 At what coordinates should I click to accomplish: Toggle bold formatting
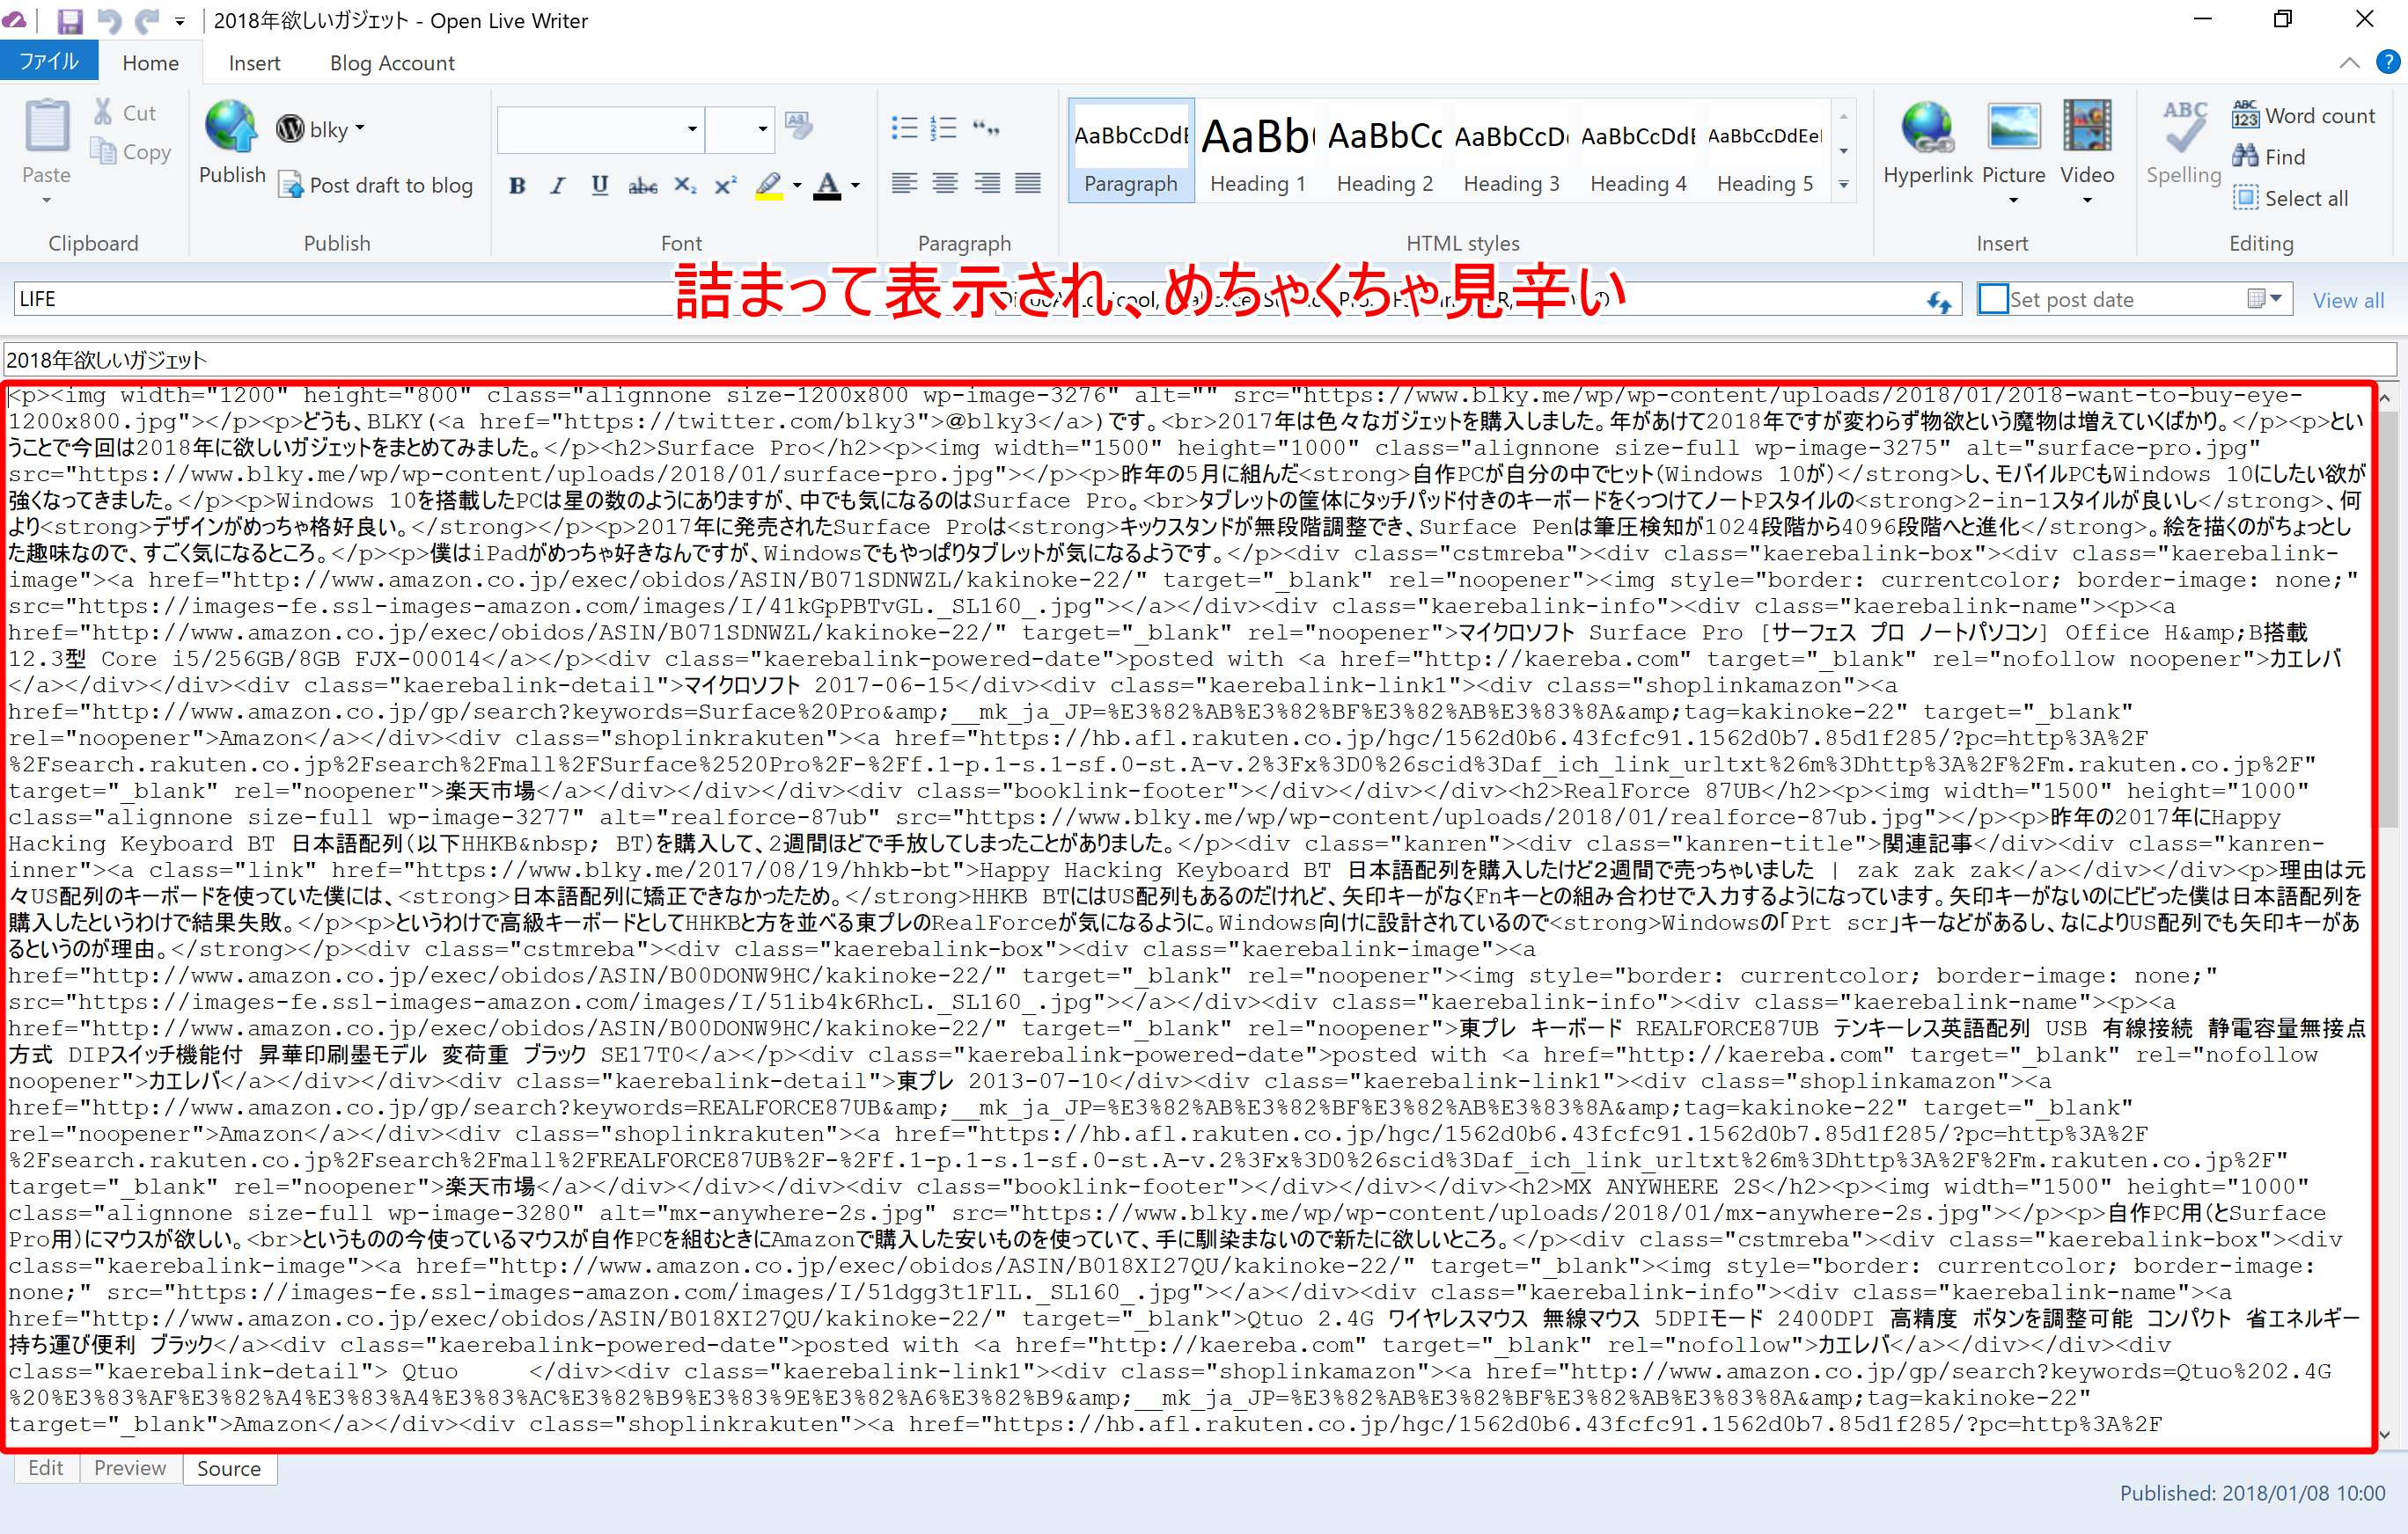[x=517, y=185]
